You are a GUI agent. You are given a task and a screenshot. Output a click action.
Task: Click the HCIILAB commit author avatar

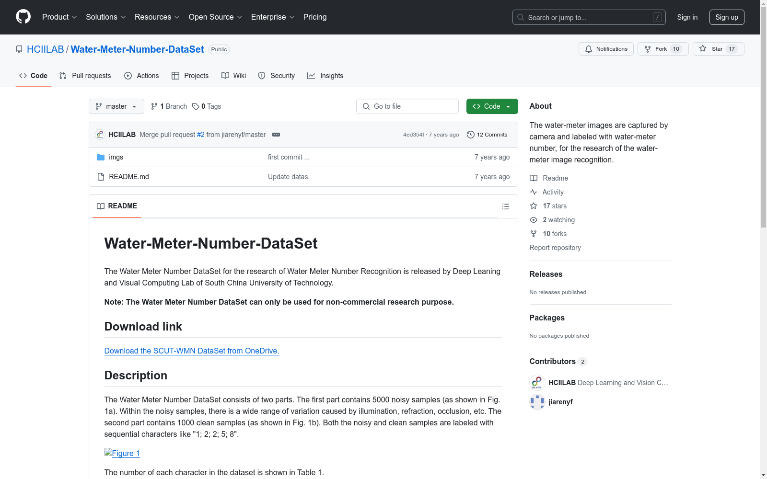[100, 135]
